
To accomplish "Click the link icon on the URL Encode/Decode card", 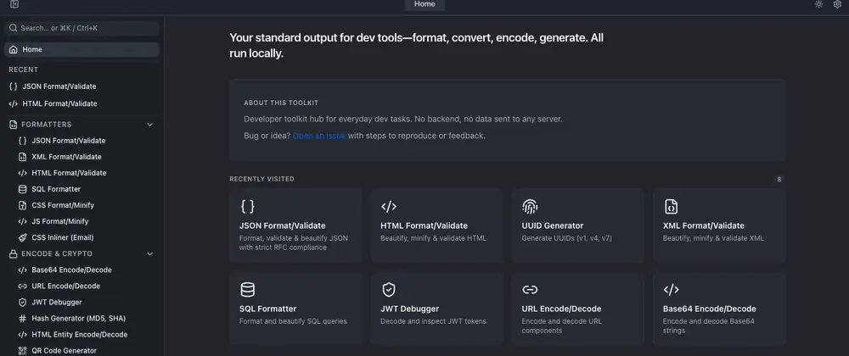I will click(530, 290).
